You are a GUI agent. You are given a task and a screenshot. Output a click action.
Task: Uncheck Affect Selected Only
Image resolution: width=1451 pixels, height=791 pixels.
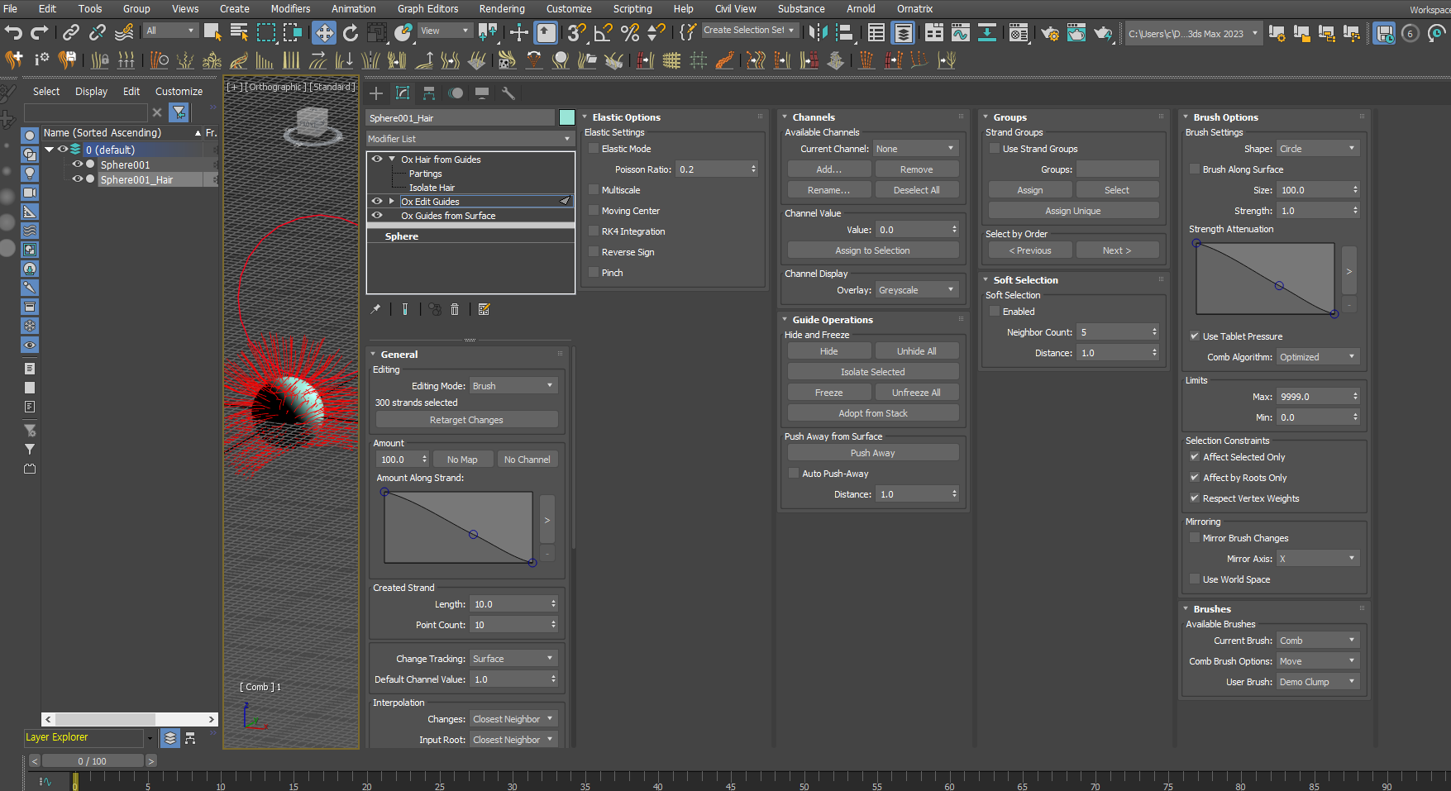pyautogui.click(x=1194, y=457)
